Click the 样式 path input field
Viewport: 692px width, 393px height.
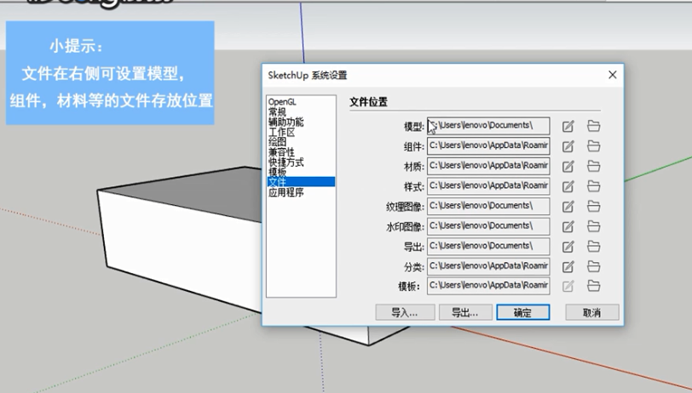click(x=488, y=186)
